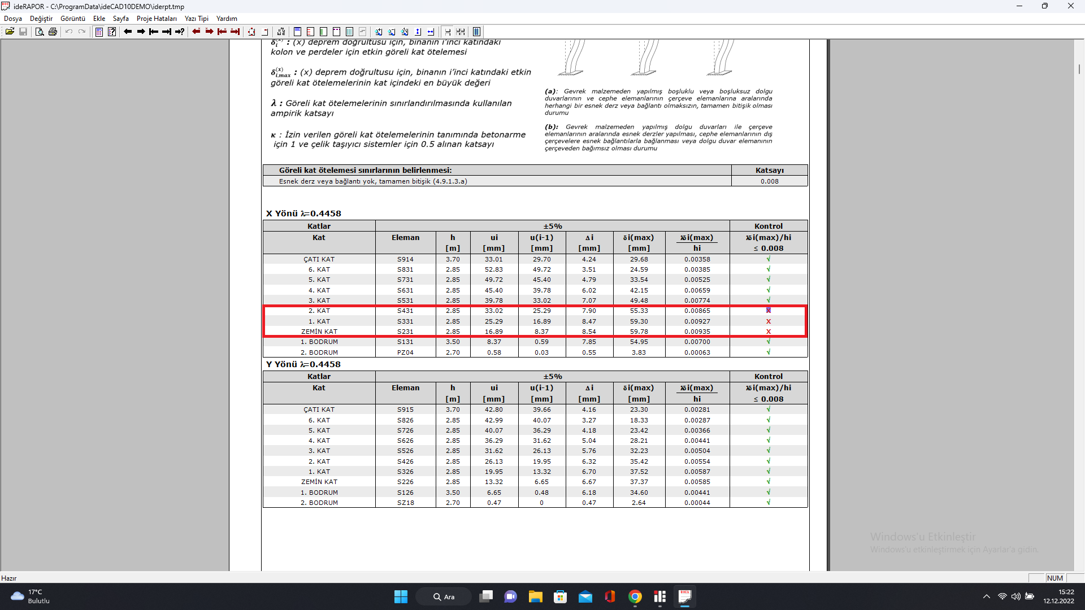1085x610 pixels.
Task: Go to next project error, red right arrow
Action: tap(209, 32)
